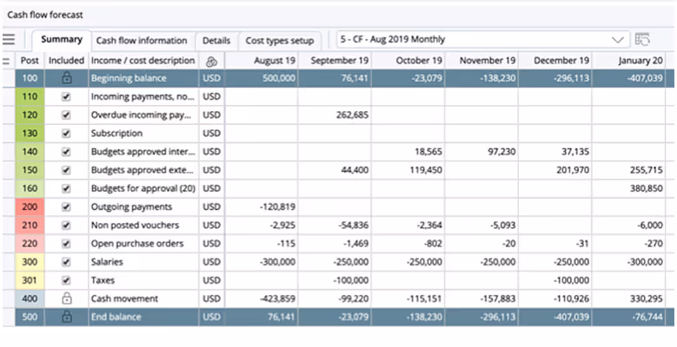Image resolution: width=677 pixels, height=347 pixels.
Task: Click the October 19 column header
Action: click(408, 61)
